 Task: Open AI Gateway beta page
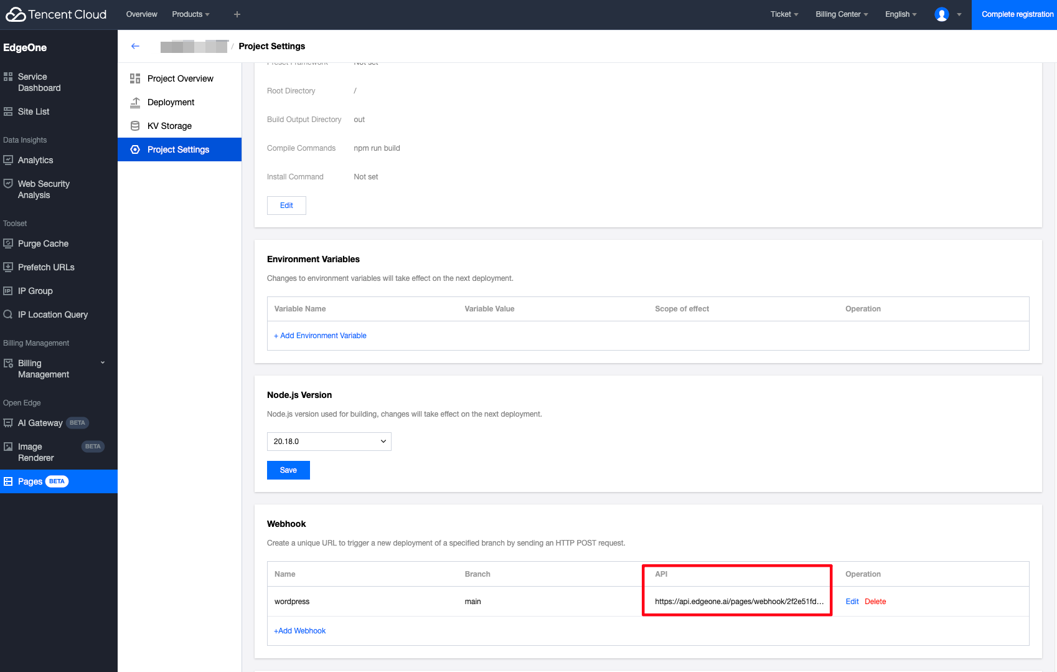40,423
